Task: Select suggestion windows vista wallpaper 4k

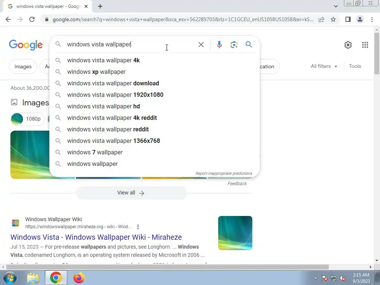Action: coord(154,60)
